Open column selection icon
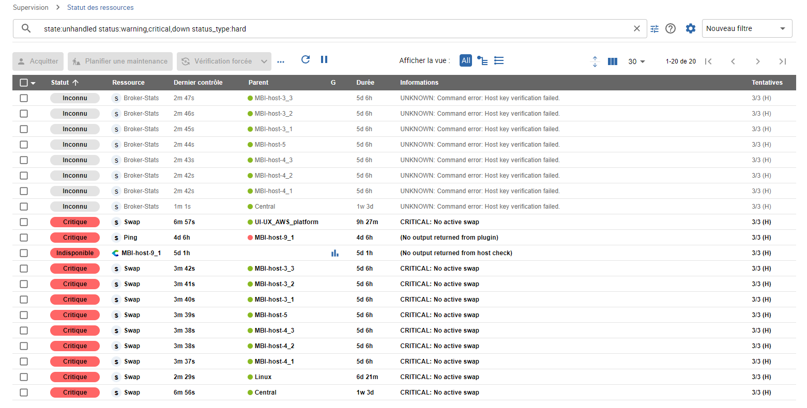This screenshot has width=807, height=408. click(613, 61)
